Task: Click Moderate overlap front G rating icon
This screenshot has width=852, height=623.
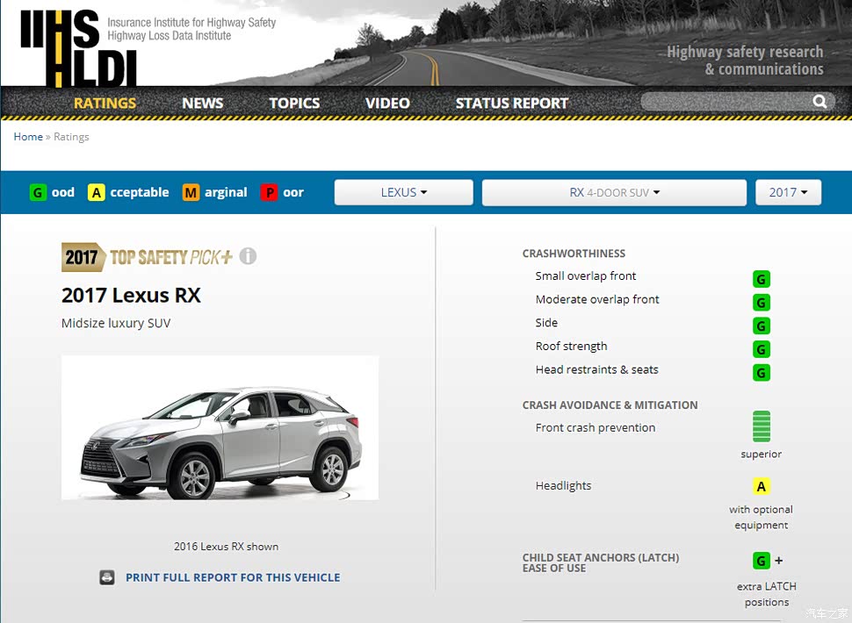Action: [762, 302]
